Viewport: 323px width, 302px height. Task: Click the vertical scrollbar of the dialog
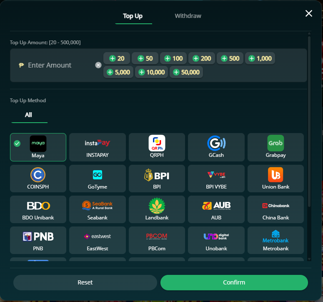(x=309, y=122)
